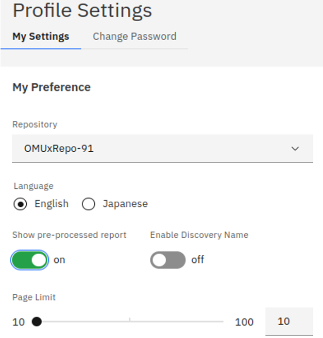The image size is (323, 338).
Task: Click the Profile Settings page heading
Action: pyautogui.click(x=82, y=10)
